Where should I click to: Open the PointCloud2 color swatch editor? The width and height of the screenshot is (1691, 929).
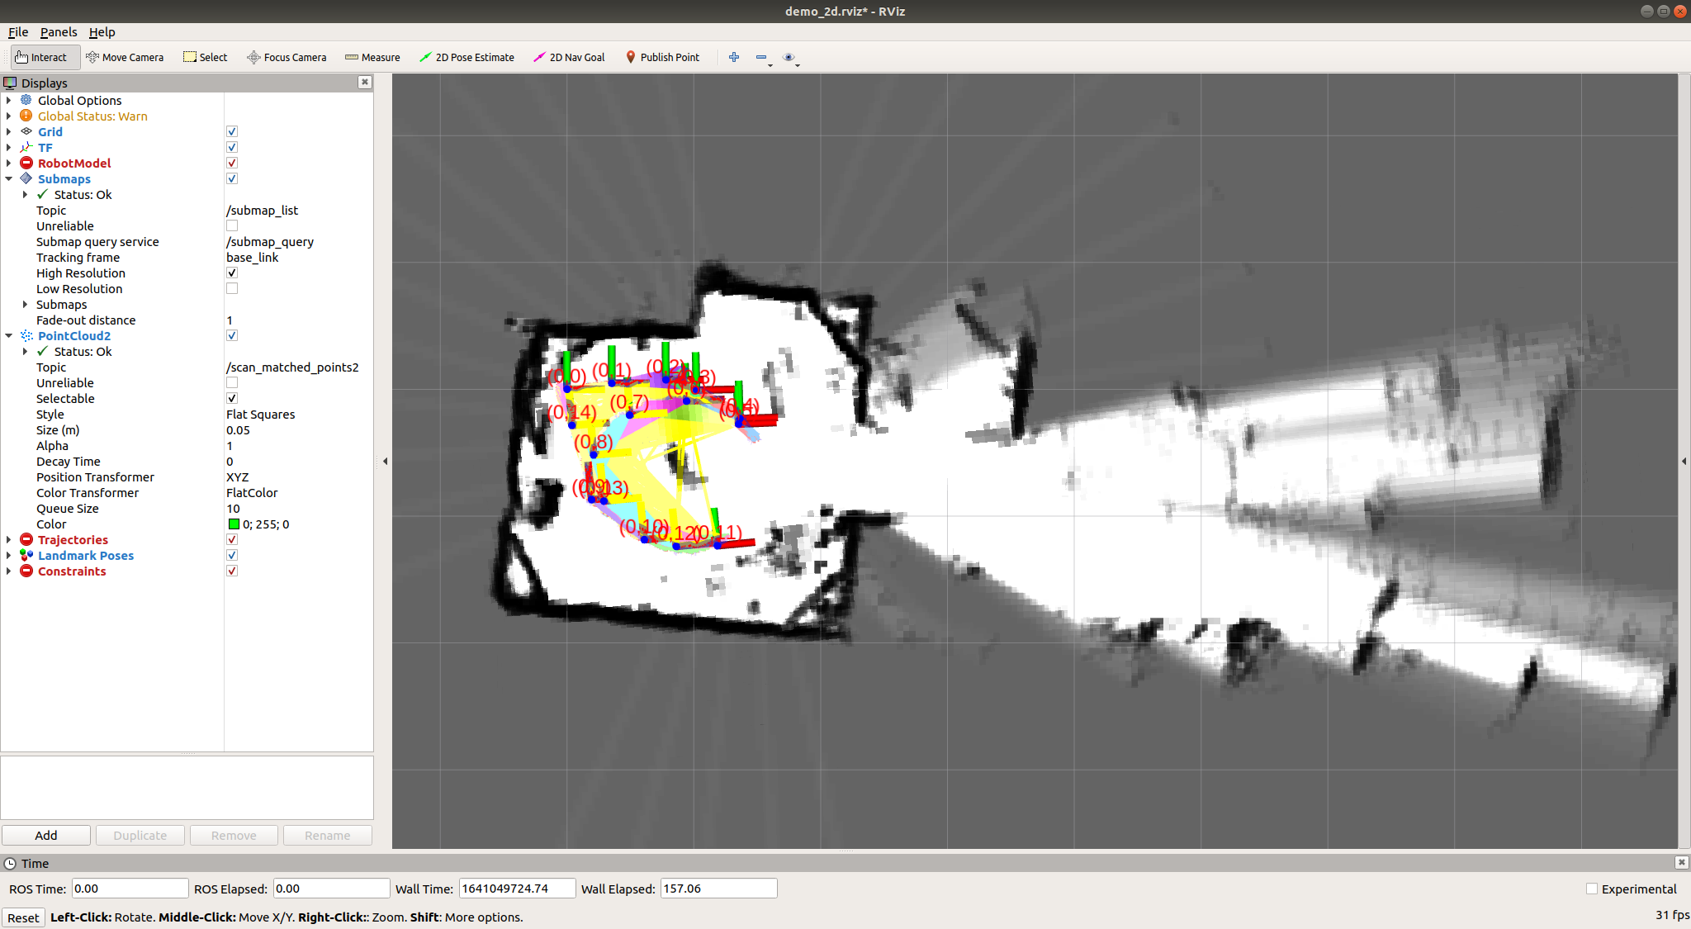click(x=234, y=524)
